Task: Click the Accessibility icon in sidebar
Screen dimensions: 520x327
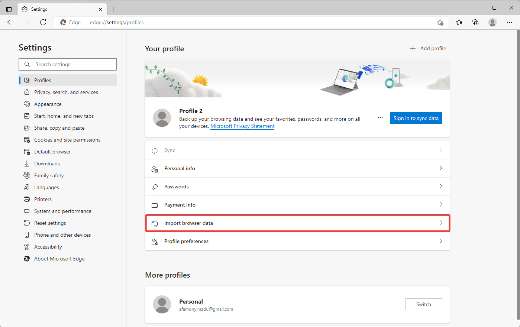Action: click(27, 247)
